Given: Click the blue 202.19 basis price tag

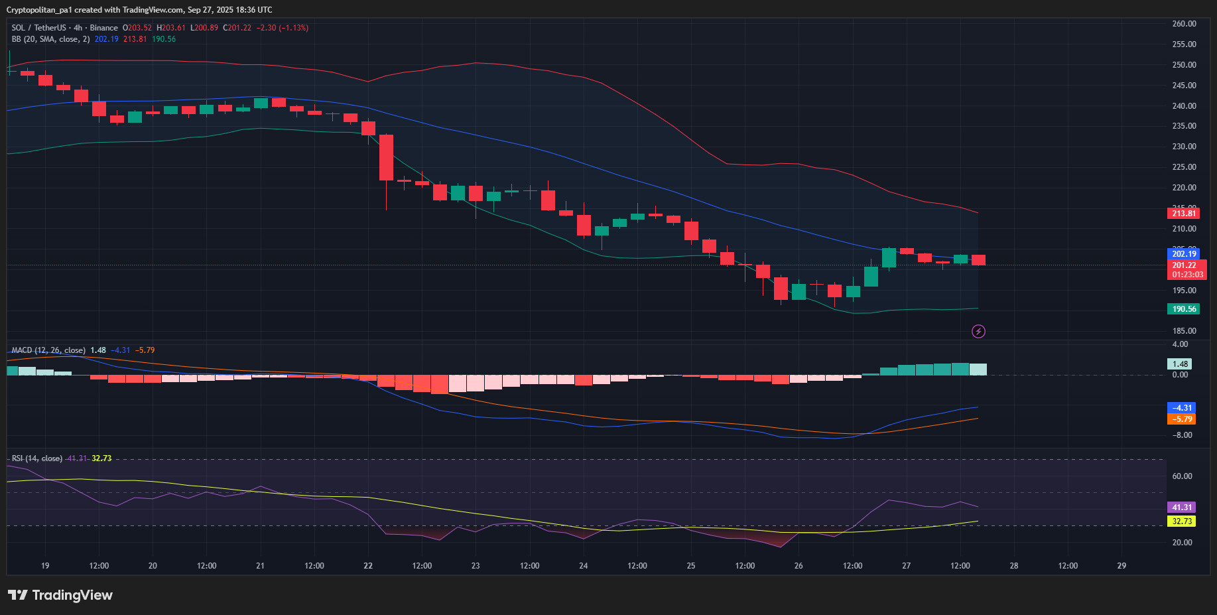Looking at the screenshot, I should click(1184, 253).
